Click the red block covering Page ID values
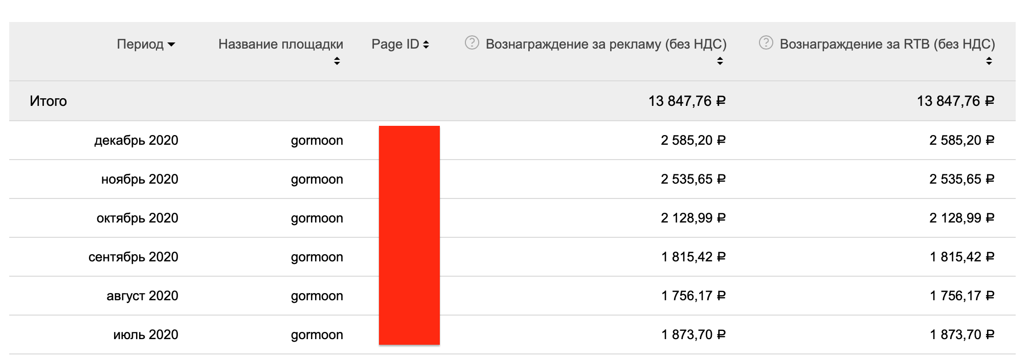 409,235
